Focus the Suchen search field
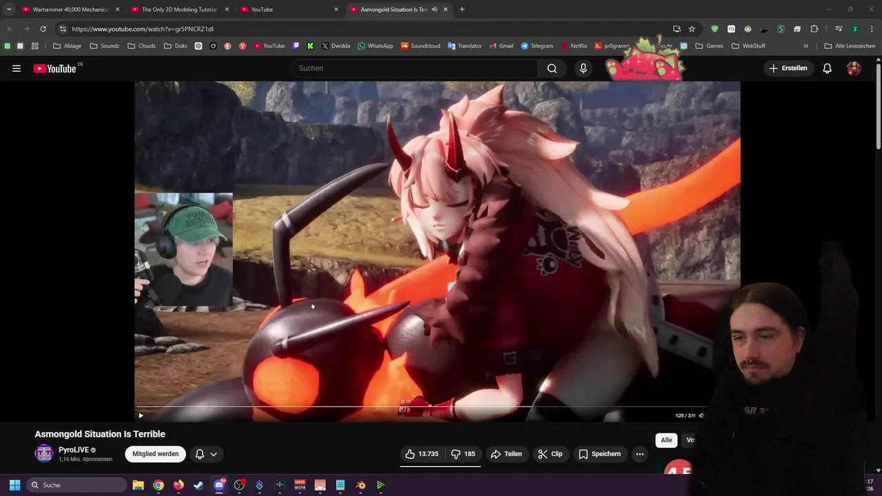Image resolution: width=882 pixels, height=496 pixels. (x=415, y=68)
